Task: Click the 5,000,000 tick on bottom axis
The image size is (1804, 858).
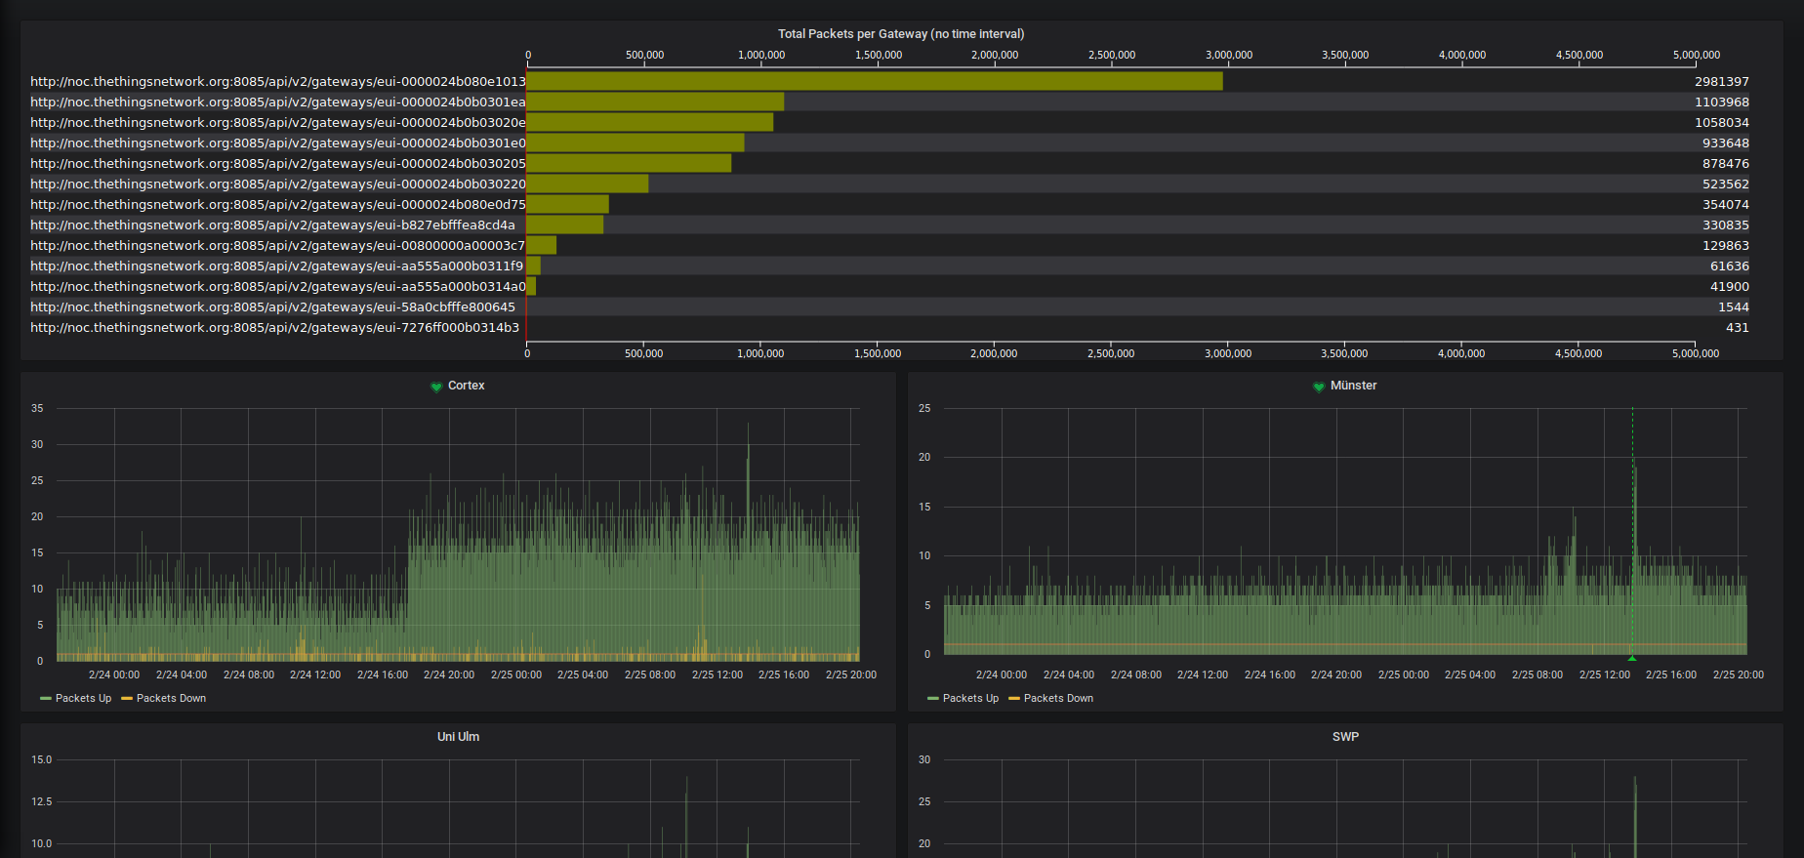Action: click(1696, 353)
